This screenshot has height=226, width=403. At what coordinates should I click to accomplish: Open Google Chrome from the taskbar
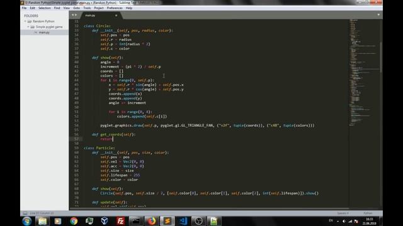74,221
